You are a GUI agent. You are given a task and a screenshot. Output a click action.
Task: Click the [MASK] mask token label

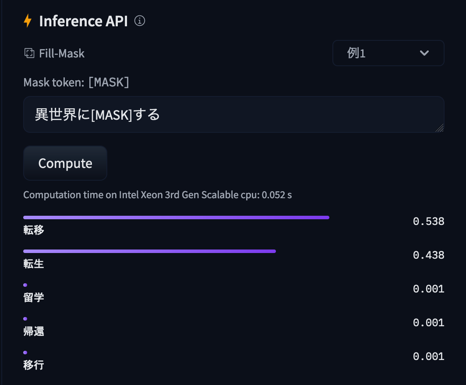point(109,82)
